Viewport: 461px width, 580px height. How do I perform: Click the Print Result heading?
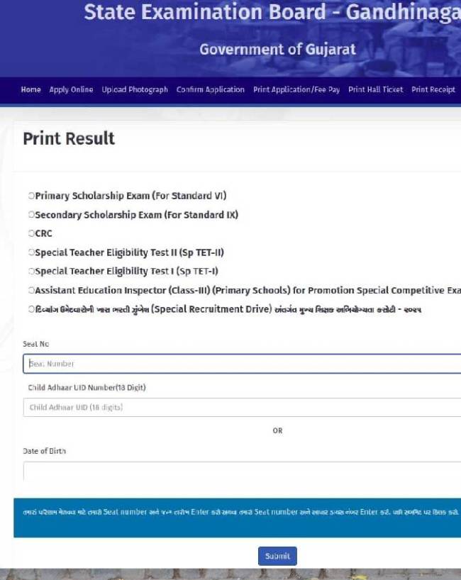tap(69, 139)
